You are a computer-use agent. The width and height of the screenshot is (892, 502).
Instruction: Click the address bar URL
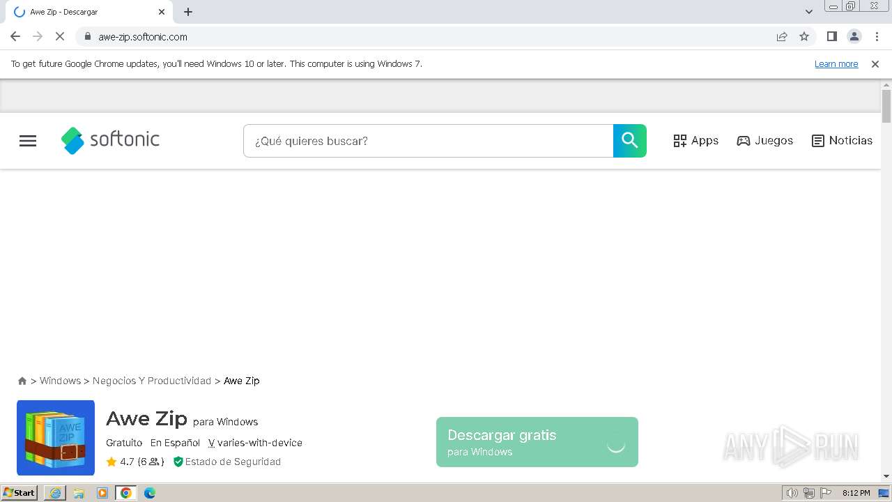[x=143, y=37]
